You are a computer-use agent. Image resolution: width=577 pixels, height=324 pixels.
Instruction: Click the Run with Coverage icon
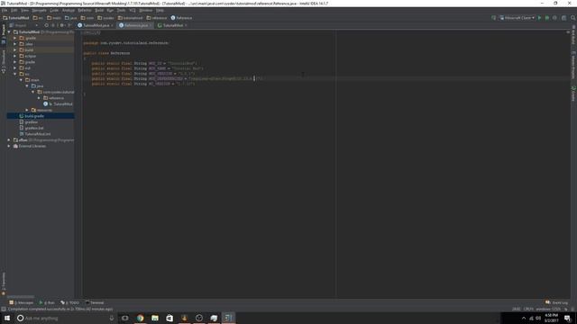coord(554,18)
